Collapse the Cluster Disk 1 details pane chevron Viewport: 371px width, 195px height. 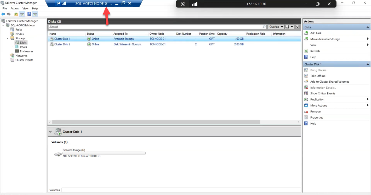coord(50,132)
